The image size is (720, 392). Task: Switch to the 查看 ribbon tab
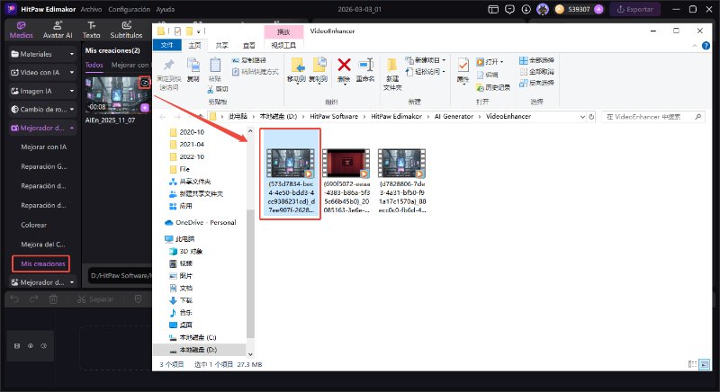pos(249,45)
